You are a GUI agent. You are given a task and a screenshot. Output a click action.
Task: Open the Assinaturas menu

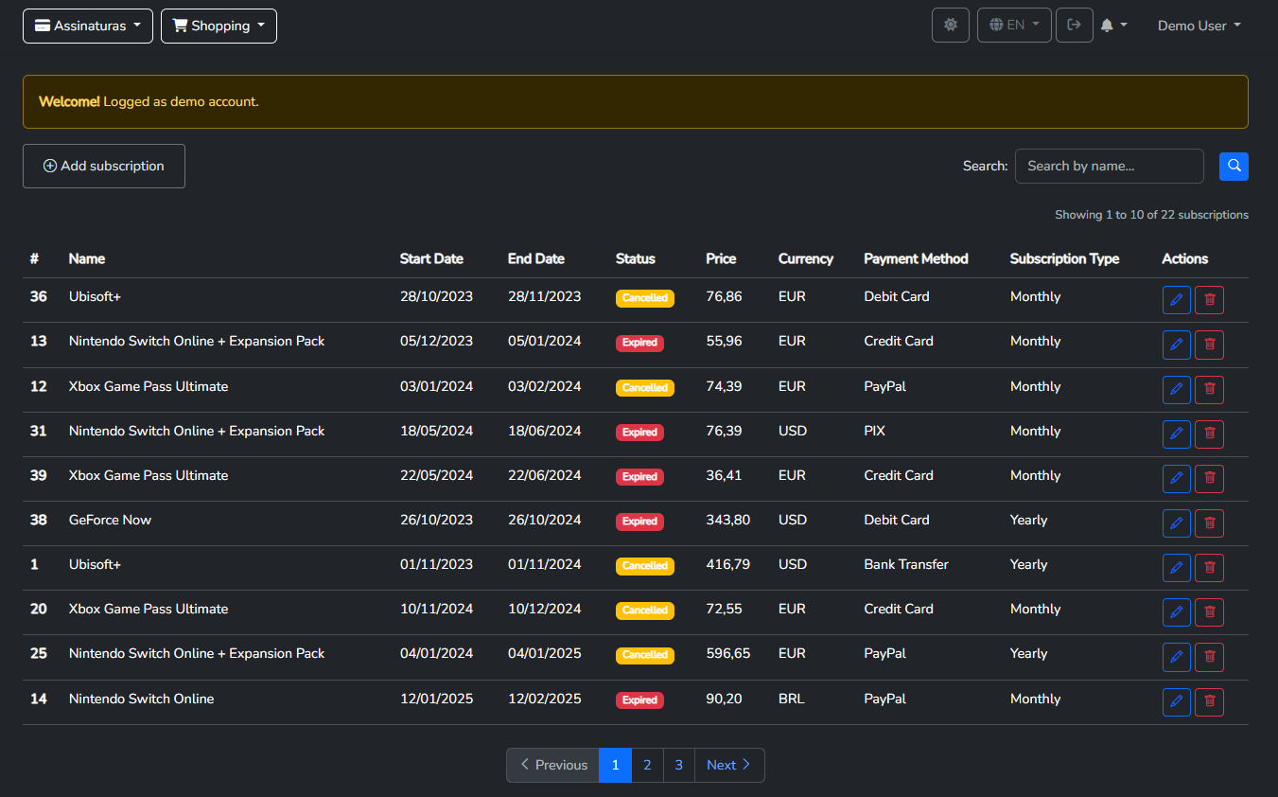coord(88,26)
